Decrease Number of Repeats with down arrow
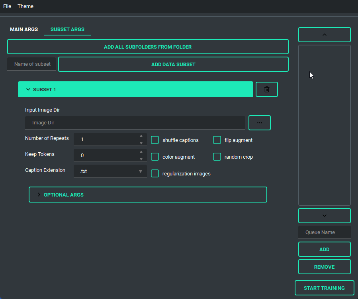This screenshot has width=358, height=299. click(141, 143)
